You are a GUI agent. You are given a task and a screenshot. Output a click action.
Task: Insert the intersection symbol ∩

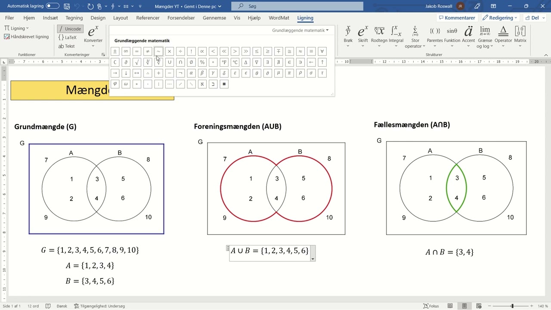pos(180,62)
